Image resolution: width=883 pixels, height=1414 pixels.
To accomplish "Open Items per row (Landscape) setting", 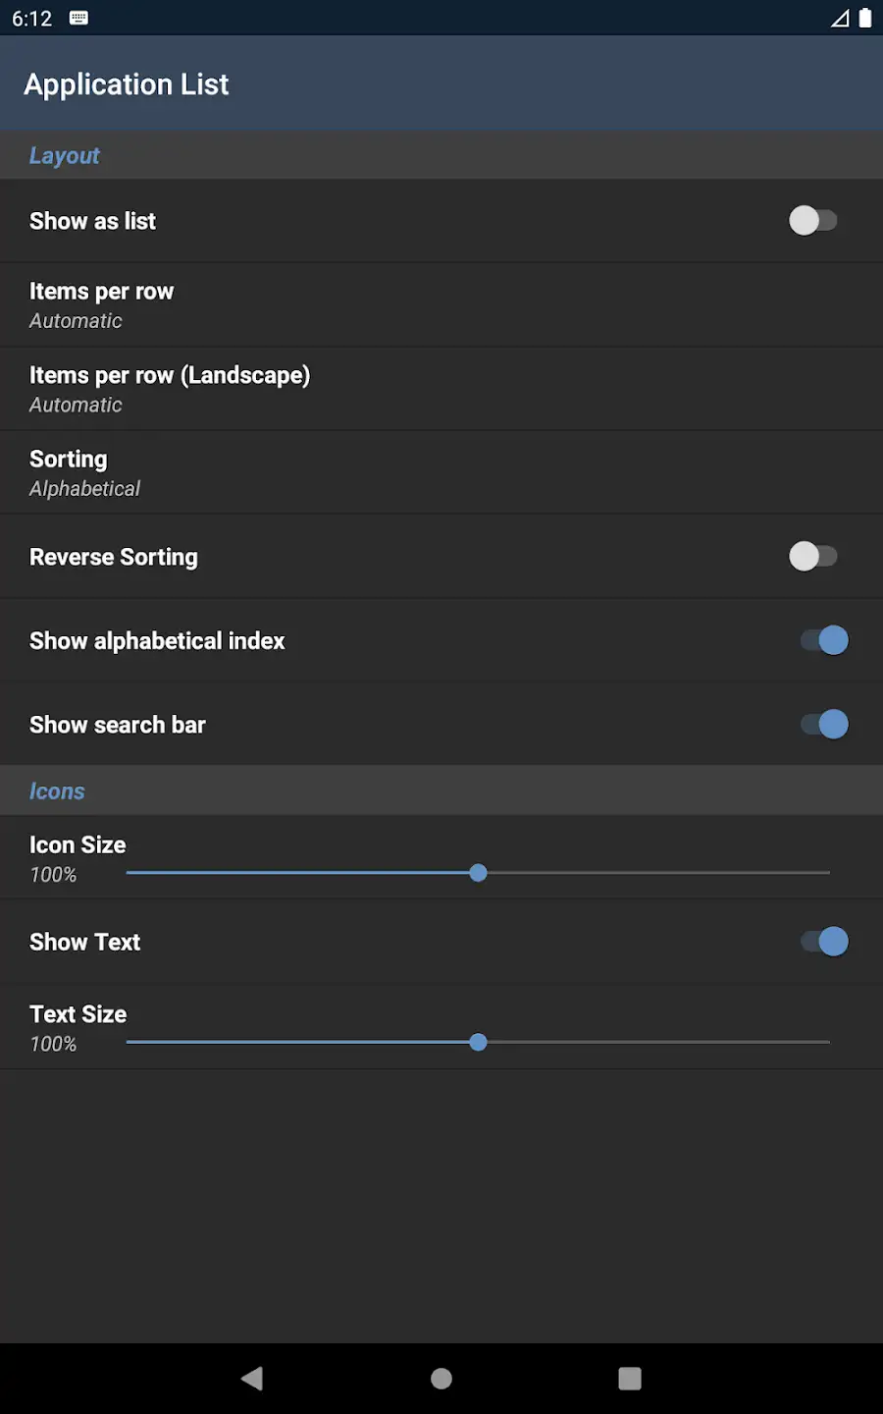I will click(441, 389).
